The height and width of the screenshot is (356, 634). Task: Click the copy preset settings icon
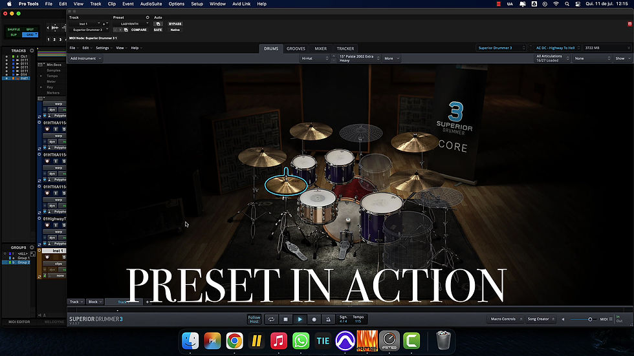pyautogui.click(x=126, y=30)
